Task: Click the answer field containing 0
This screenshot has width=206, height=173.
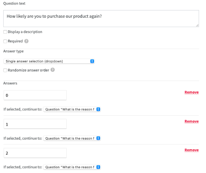Action: pos(35,95)
